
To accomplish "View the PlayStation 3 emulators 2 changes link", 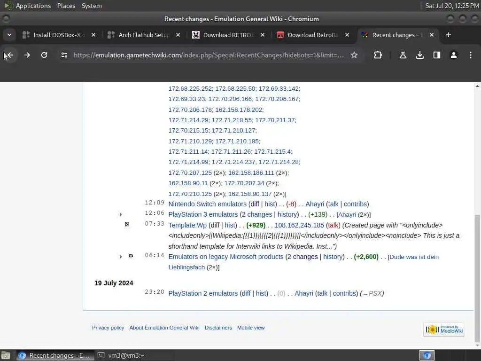I will point(257,214).
